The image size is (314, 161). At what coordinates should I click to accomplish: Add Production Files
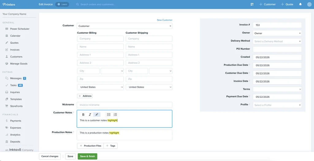(90, 146)
